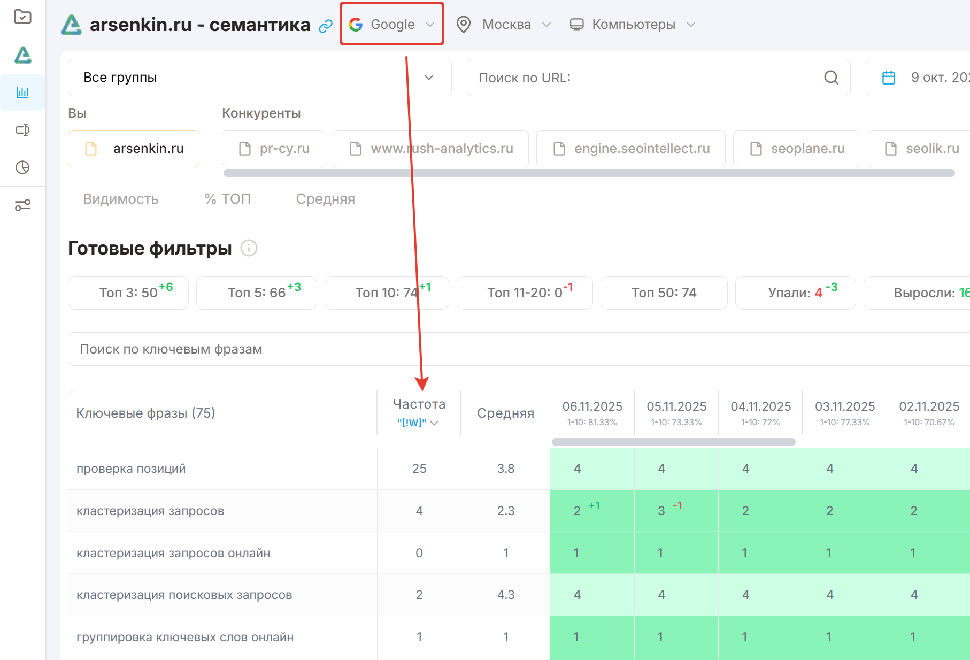Open the Google search engine dropdown

392,25
